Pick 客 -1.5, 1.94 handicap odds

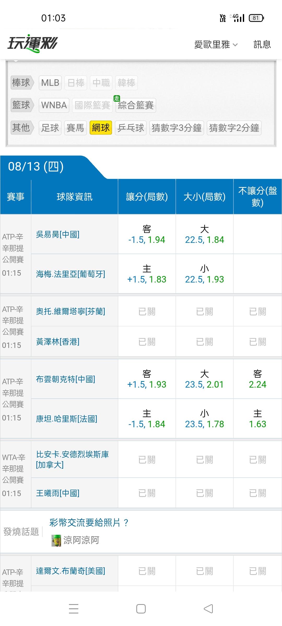pyautogui.click(x=147, y=234)
